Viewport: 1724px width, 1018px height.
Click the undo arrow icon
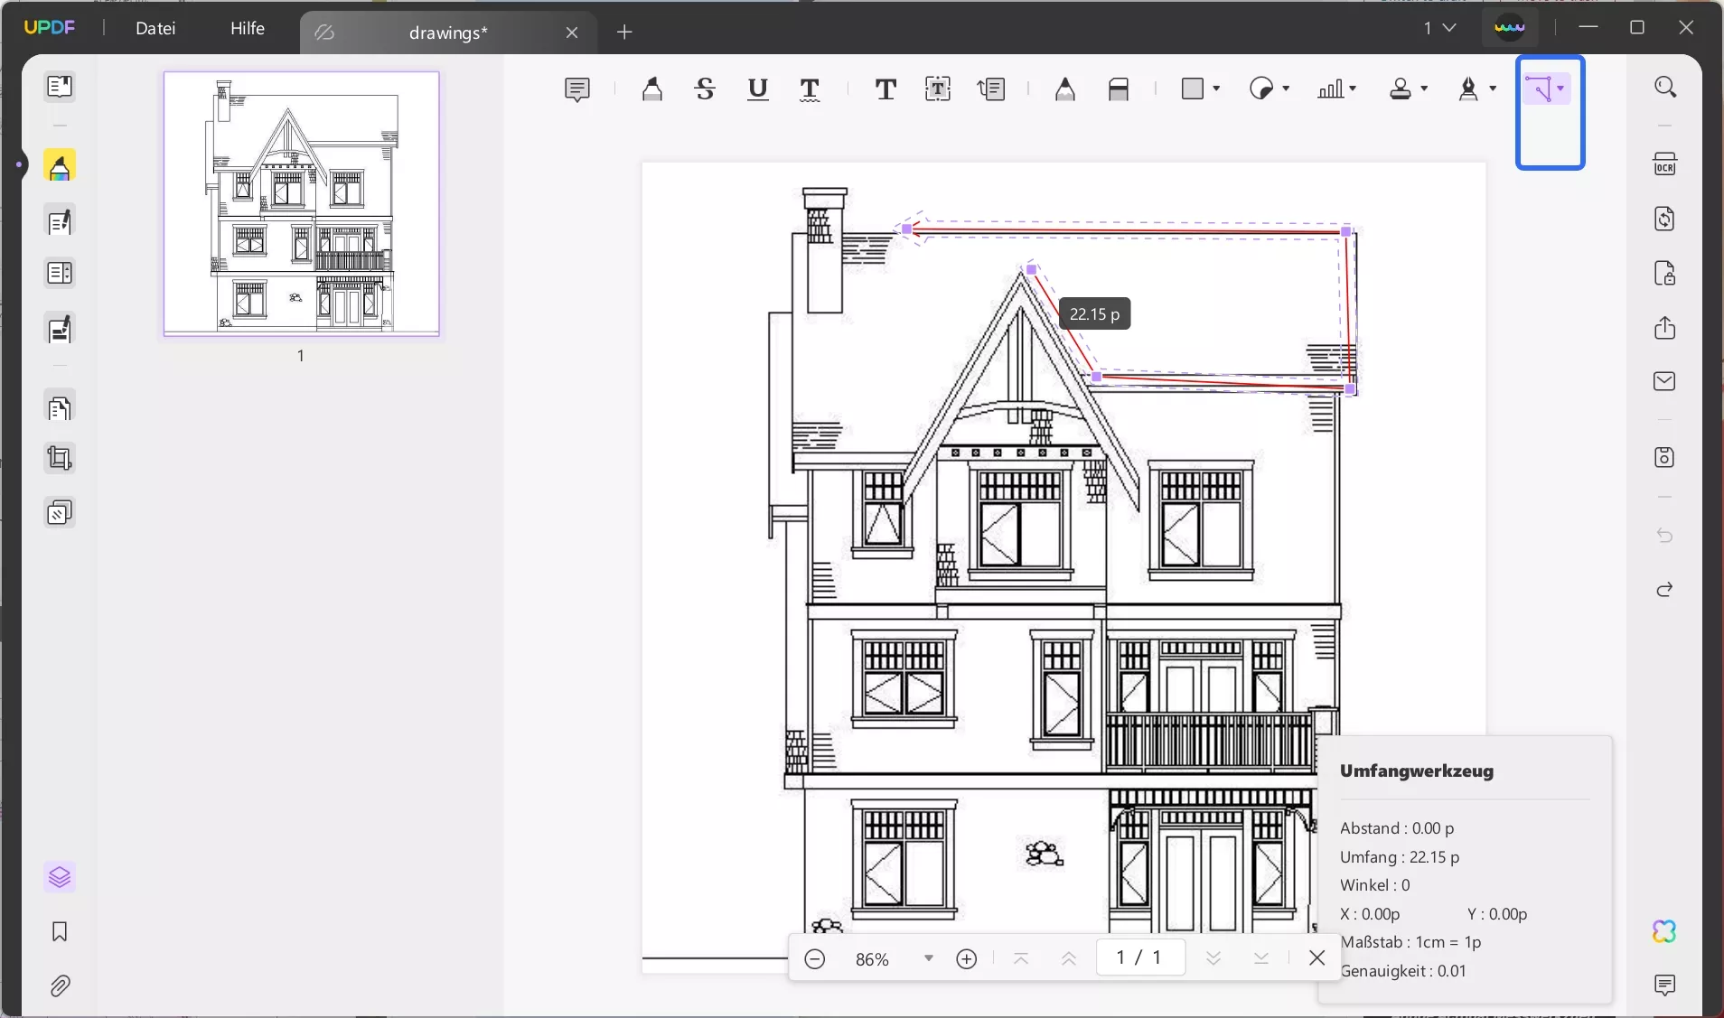coord(1665,536)
